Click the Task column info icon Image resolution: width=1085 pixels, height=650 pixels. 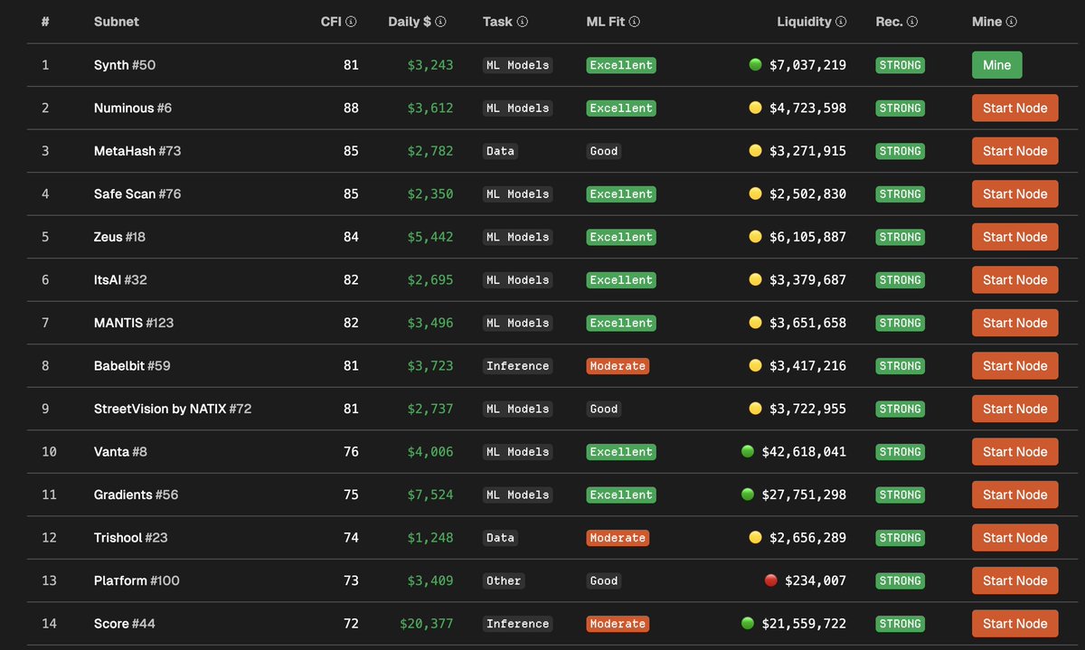tap(522, 22)
